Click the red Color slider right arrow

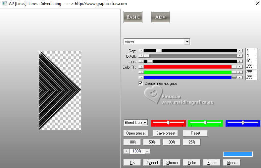pyautogui.click(x=240, y=67)
